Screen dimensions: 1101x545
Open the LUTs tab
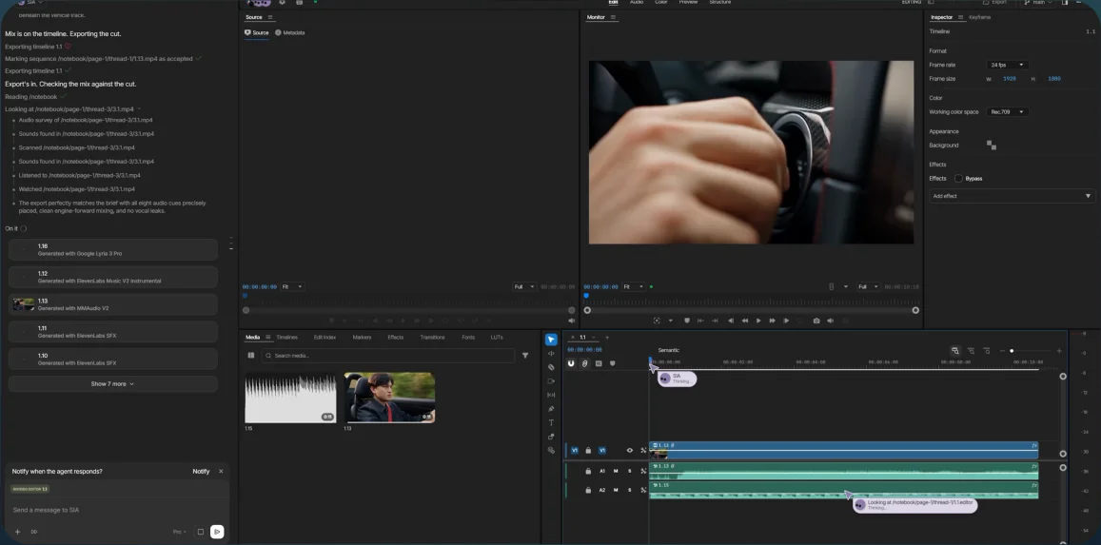(497, 338)
